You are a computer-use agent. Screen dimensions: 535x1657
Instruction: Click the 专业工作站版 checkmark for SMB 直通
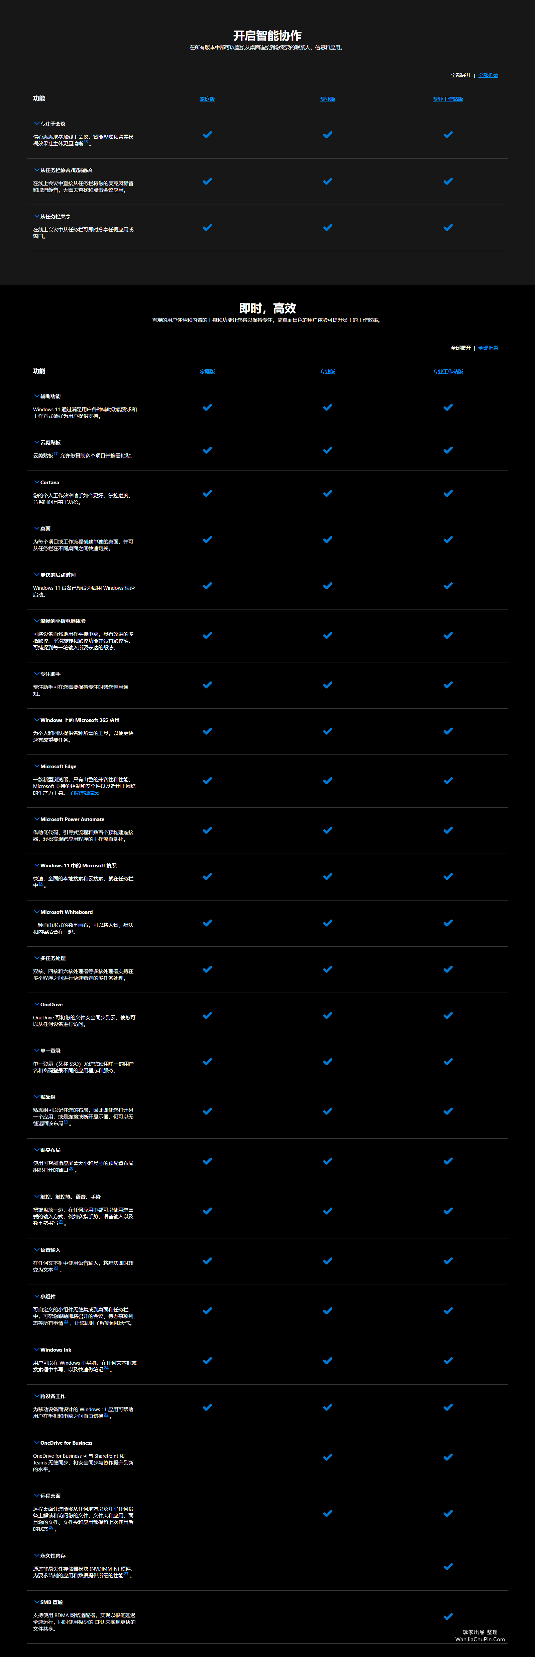click(448, 1616)
